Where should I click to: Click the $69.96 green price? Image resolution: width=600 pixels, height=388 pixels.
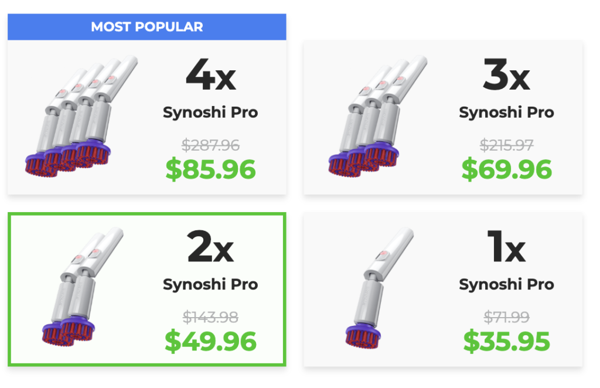[507, 169]
